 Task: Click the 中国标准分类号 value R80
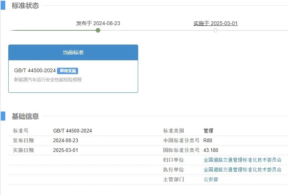click(x=208, y=140)
